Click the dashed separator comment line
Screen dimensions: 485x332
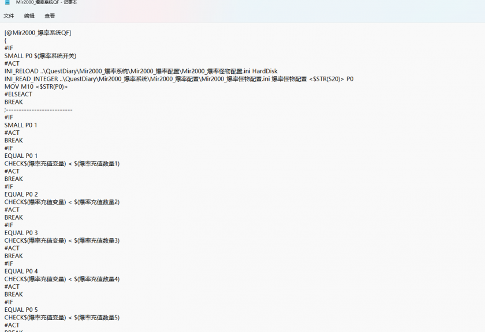point(38,110)
